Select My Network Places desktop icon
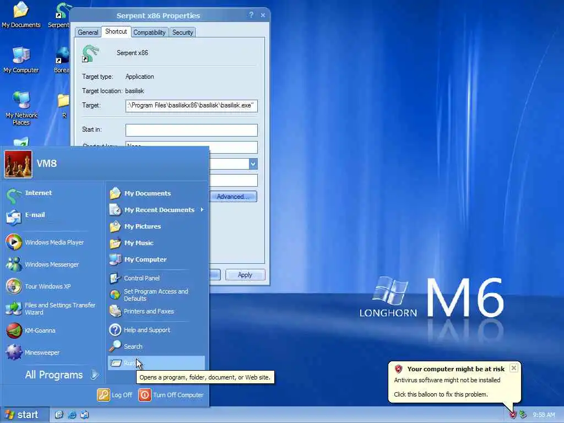Viewport: 564px width, 423px height. [21, 108]
